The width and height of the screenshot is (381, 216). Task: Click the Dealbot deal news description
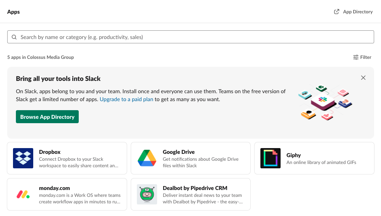(x=203, y=199)
